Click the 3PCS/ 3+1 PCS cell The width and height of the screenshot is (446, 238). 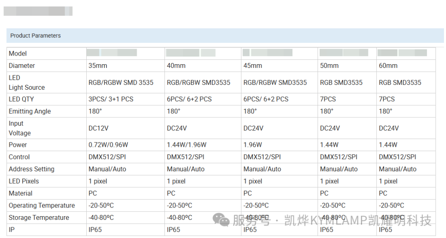pos(126,99)
